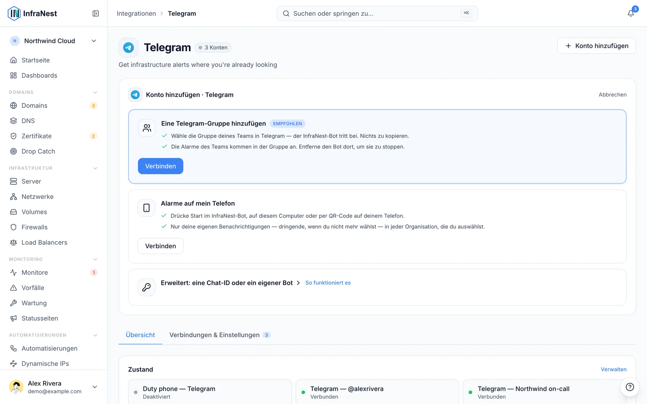Click Verbinden for Alarme auf mein Telefon

[x=161, y=246]
